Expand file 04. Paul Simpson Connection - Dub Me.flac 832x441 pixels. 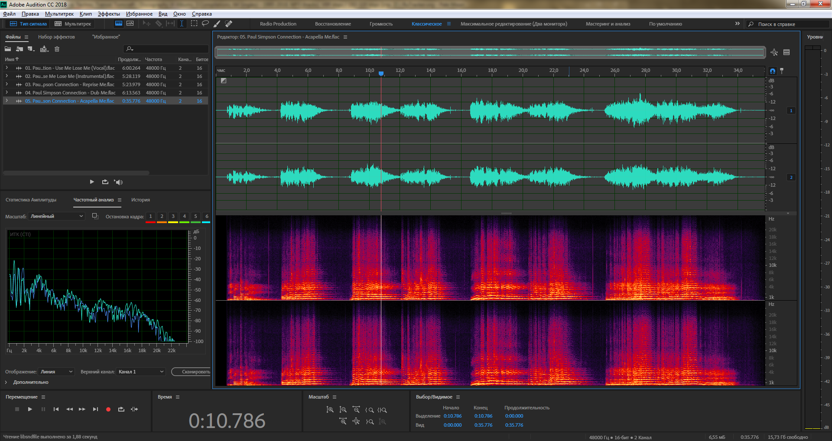point(6,93)
